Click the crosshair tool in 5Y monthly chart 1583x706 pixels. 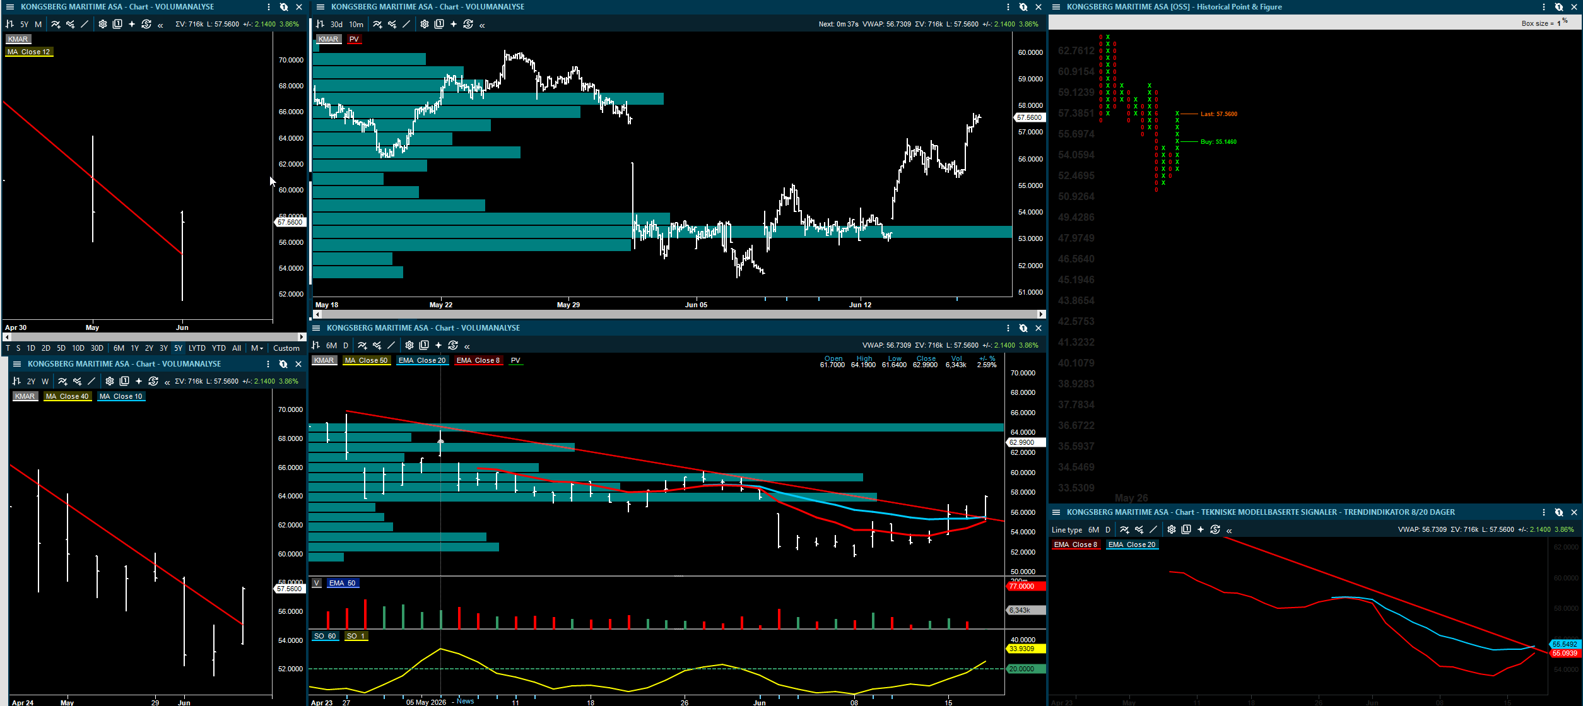132,24
